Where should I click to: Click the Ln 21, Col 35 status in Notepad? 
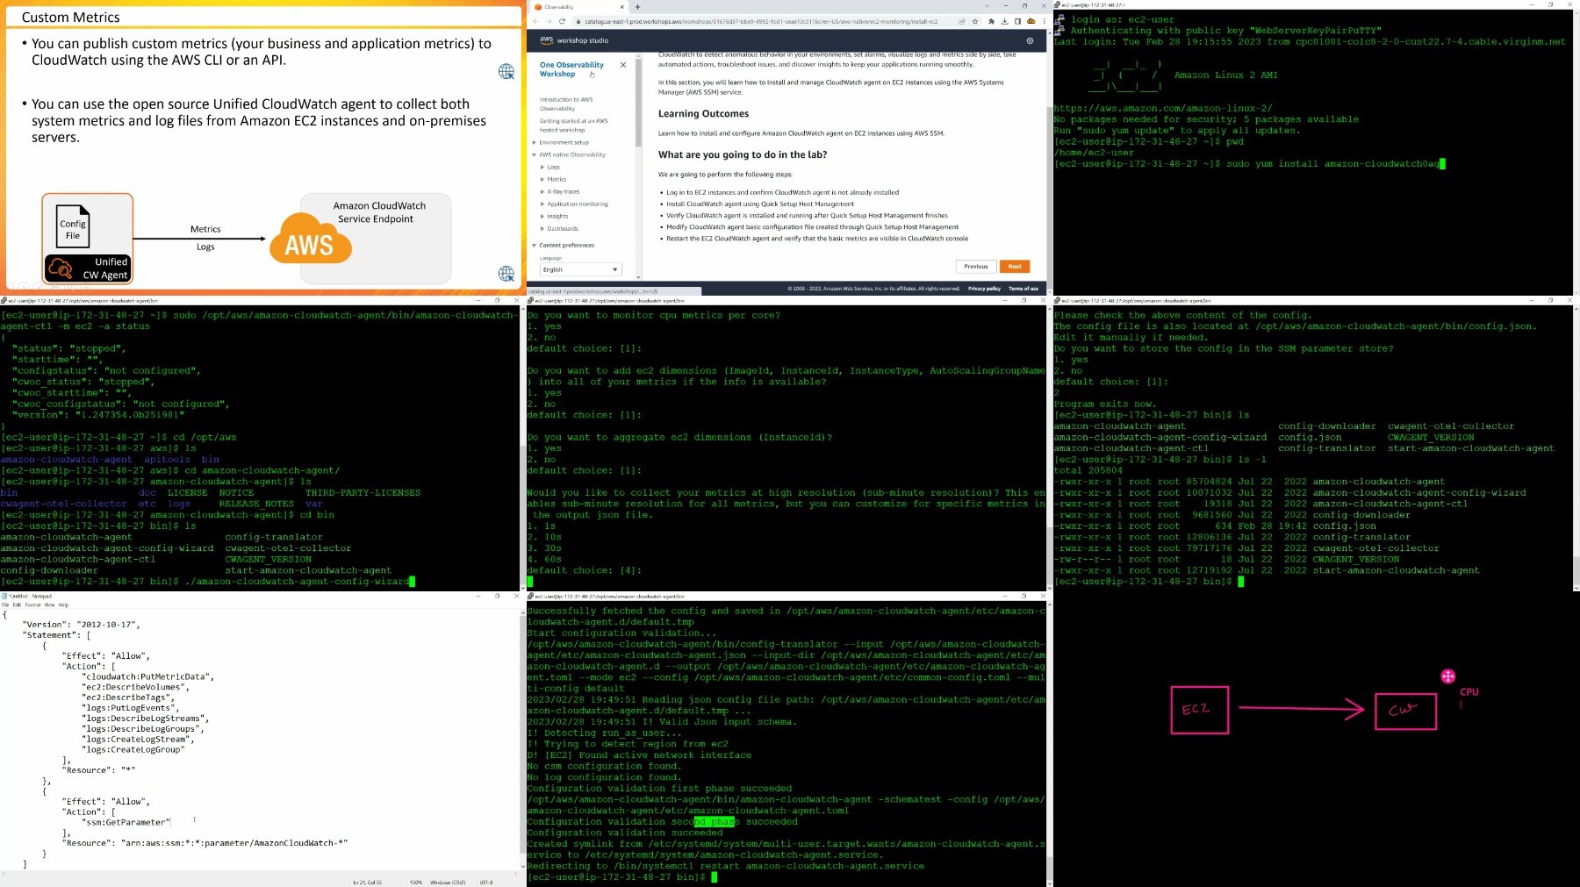367,882
